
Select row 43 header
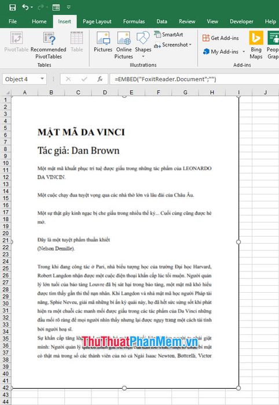(x=5, y=395)
